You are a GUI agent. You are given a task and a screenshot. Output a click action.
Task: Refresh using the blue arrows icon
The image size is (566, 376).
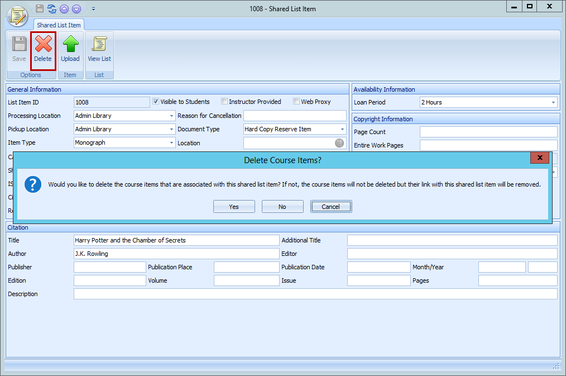coord(51,8)
